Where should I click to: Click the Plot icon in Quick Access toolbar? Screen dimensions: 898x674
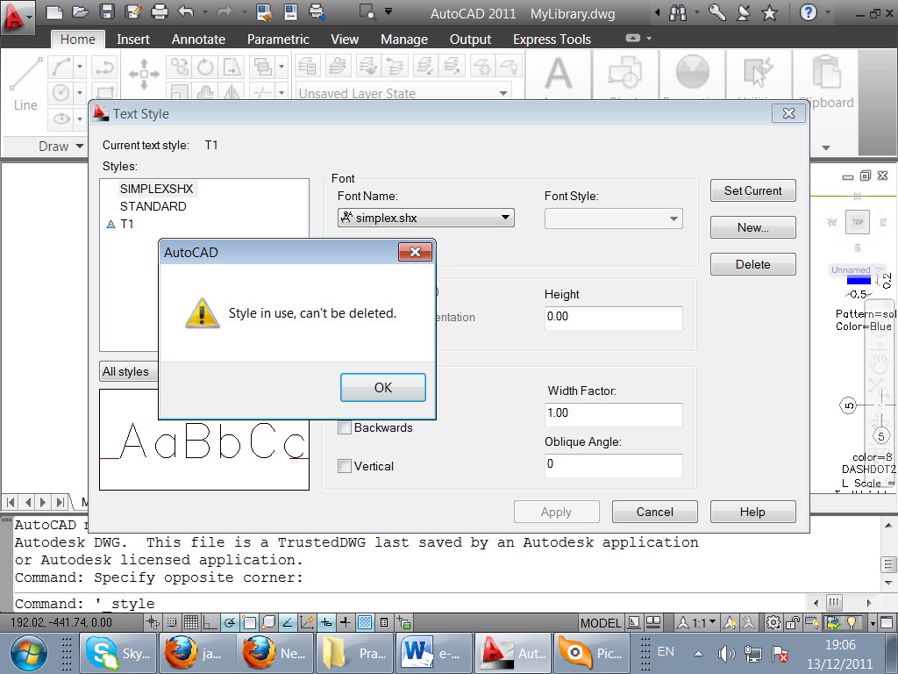160,11
